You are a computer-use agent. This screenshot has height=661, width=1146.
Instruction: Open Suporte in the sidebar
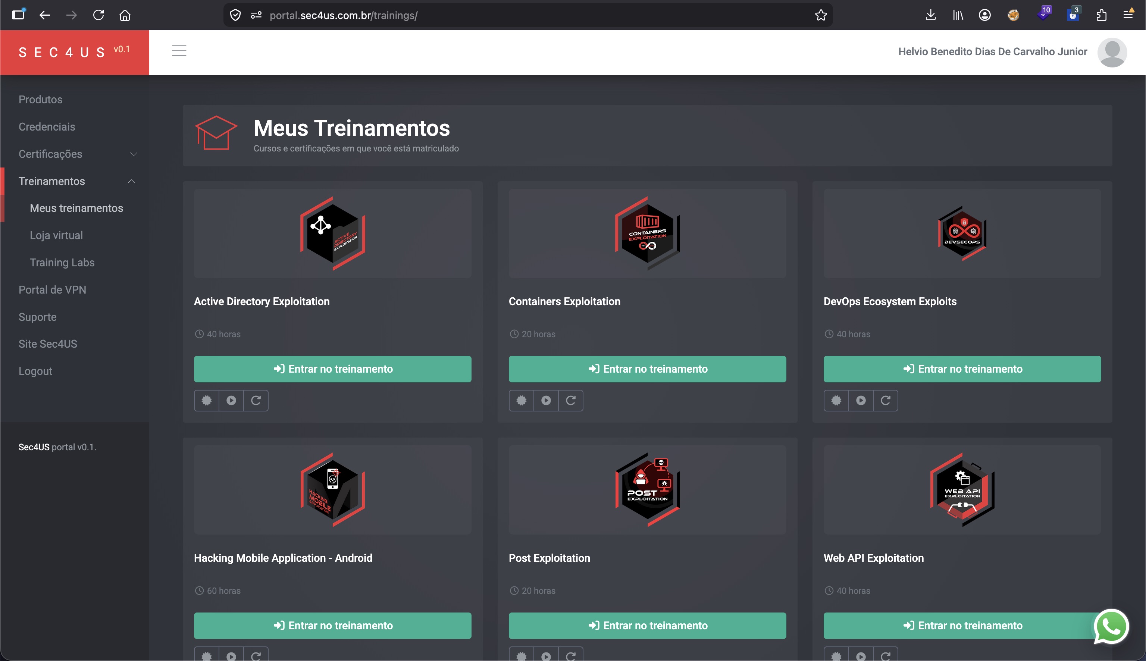coord(38,317)
